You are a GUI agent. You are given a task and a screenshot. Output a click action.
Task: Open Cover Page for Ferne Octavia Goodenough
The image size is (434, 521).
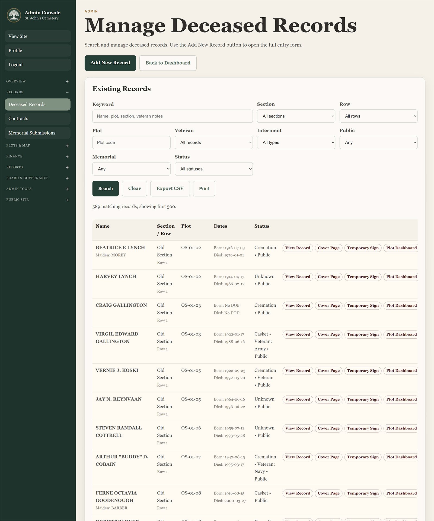pos(328,493)
